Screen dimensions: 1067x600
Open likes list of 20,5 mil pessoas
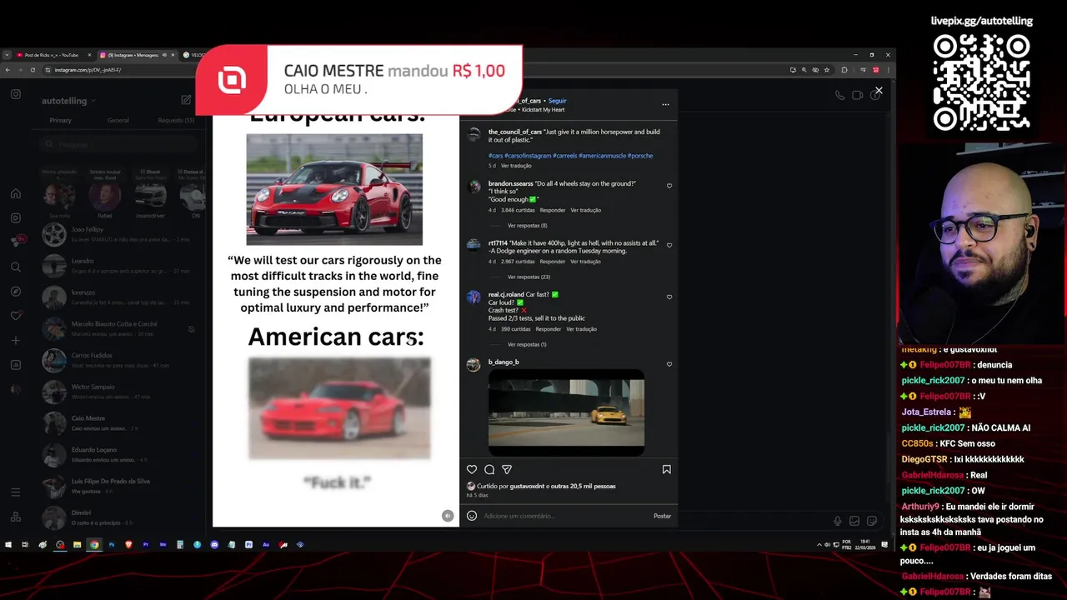(583, 486)
